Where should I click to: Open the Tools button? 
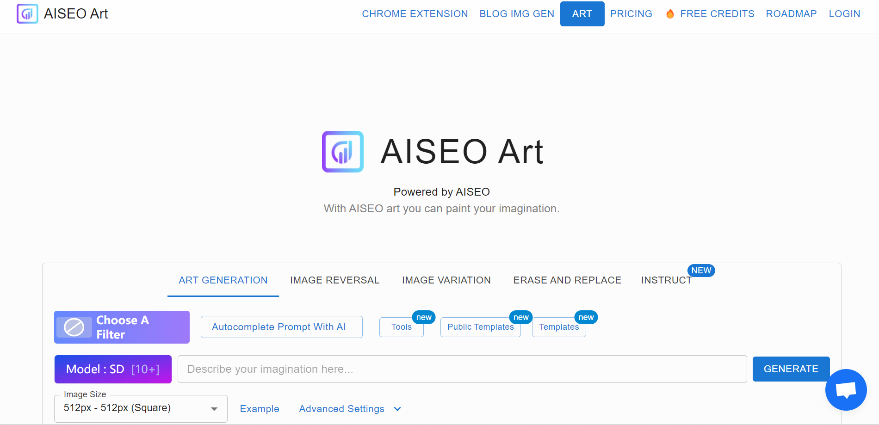(401, 327)
